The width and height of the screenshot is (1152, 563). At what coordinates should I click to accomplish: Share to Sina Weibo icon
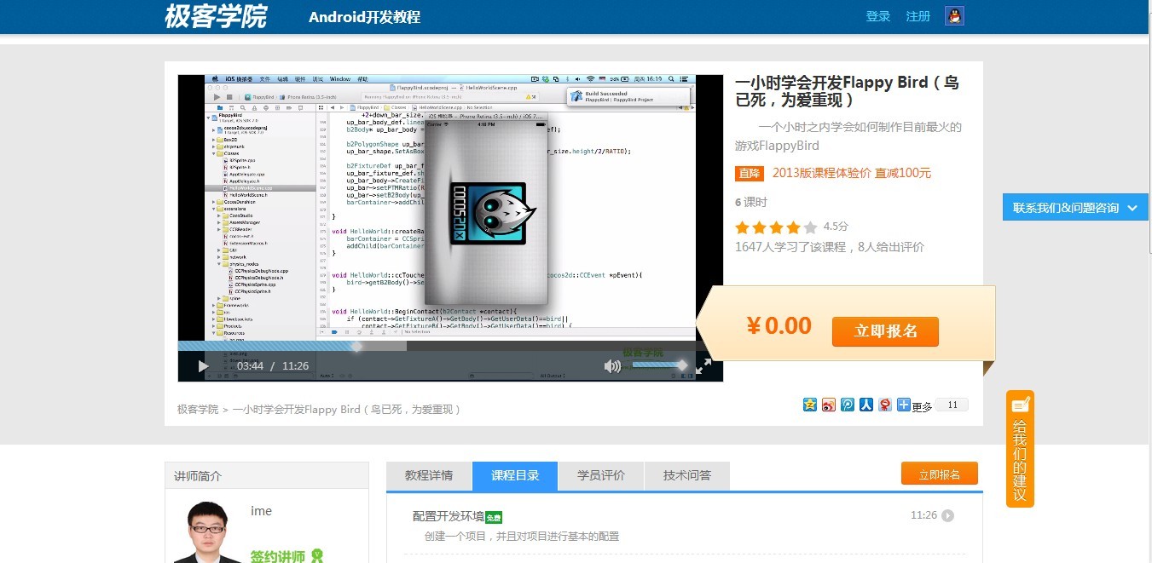829,405
